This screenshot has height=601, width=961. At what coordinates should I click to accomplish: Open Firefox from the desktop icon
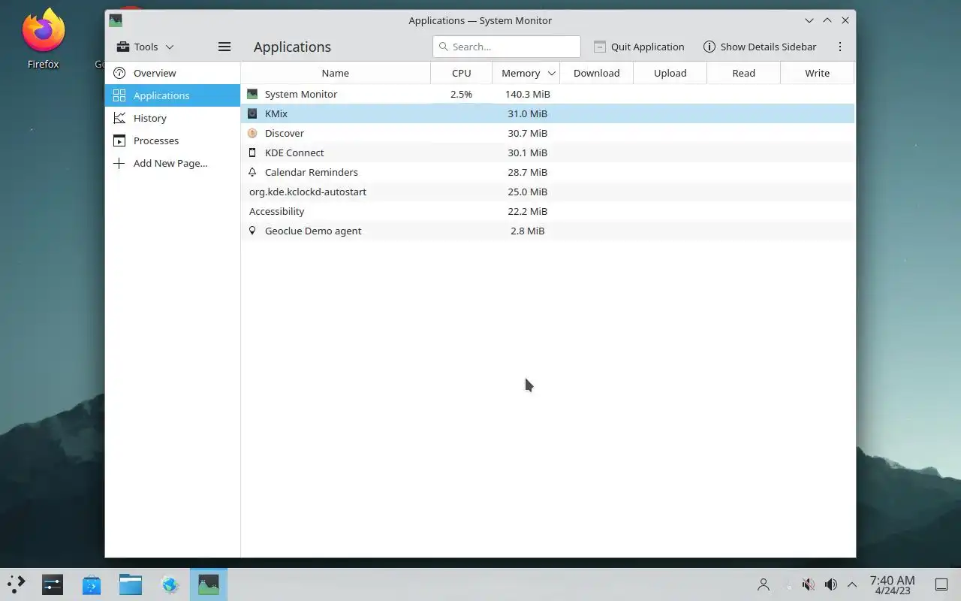click(x=43, y=39)
